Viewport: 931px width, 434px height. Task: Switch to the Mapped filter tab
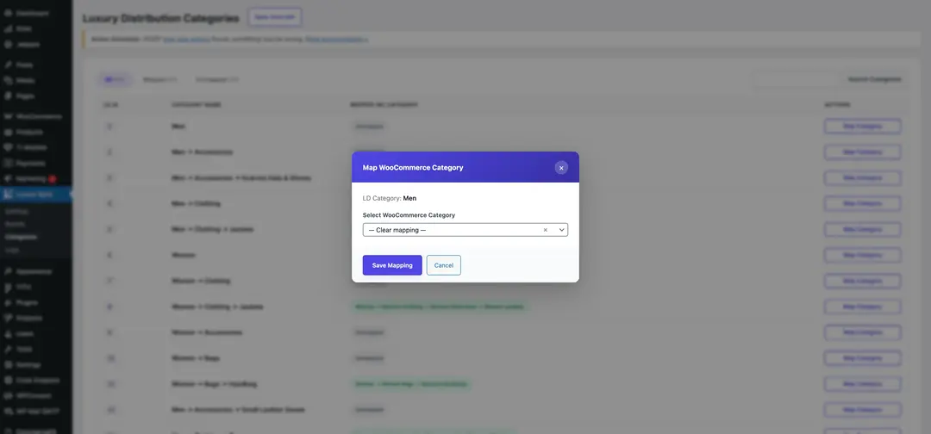159,79
